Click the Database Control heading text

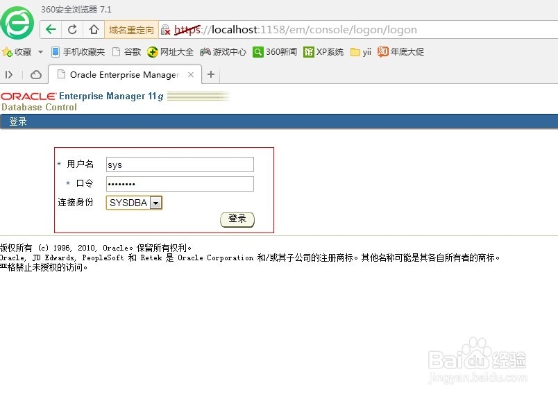click(x=39, y=107)
